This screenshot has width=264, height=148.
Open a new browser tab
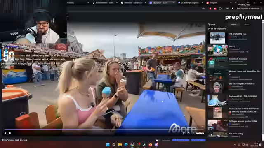(236, 3)
